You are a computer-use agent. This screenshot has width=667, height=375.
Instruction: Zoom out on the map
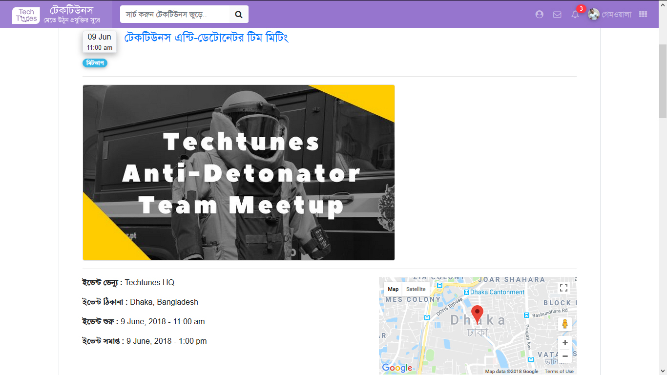click(565, 356)
